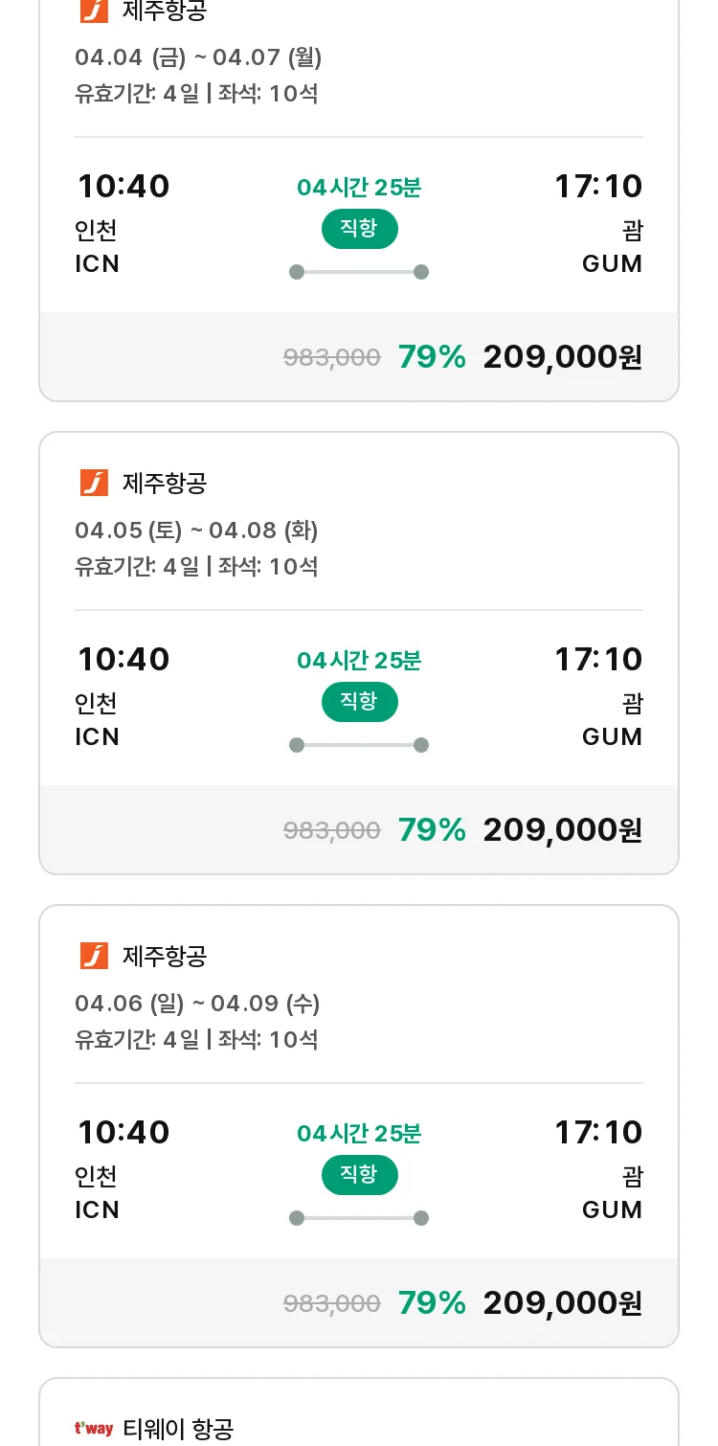The image size is (718, 1446).
Task: Tap 제주항공 airline name on 04.05 card
Action: 165,483
